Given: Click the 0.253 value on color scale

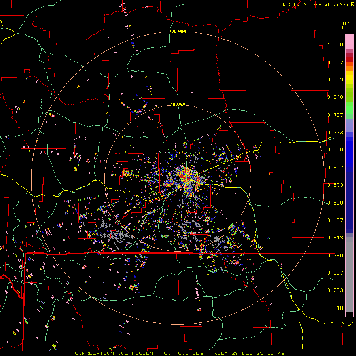Looking at the screenshot, I should tap(335, 290).
